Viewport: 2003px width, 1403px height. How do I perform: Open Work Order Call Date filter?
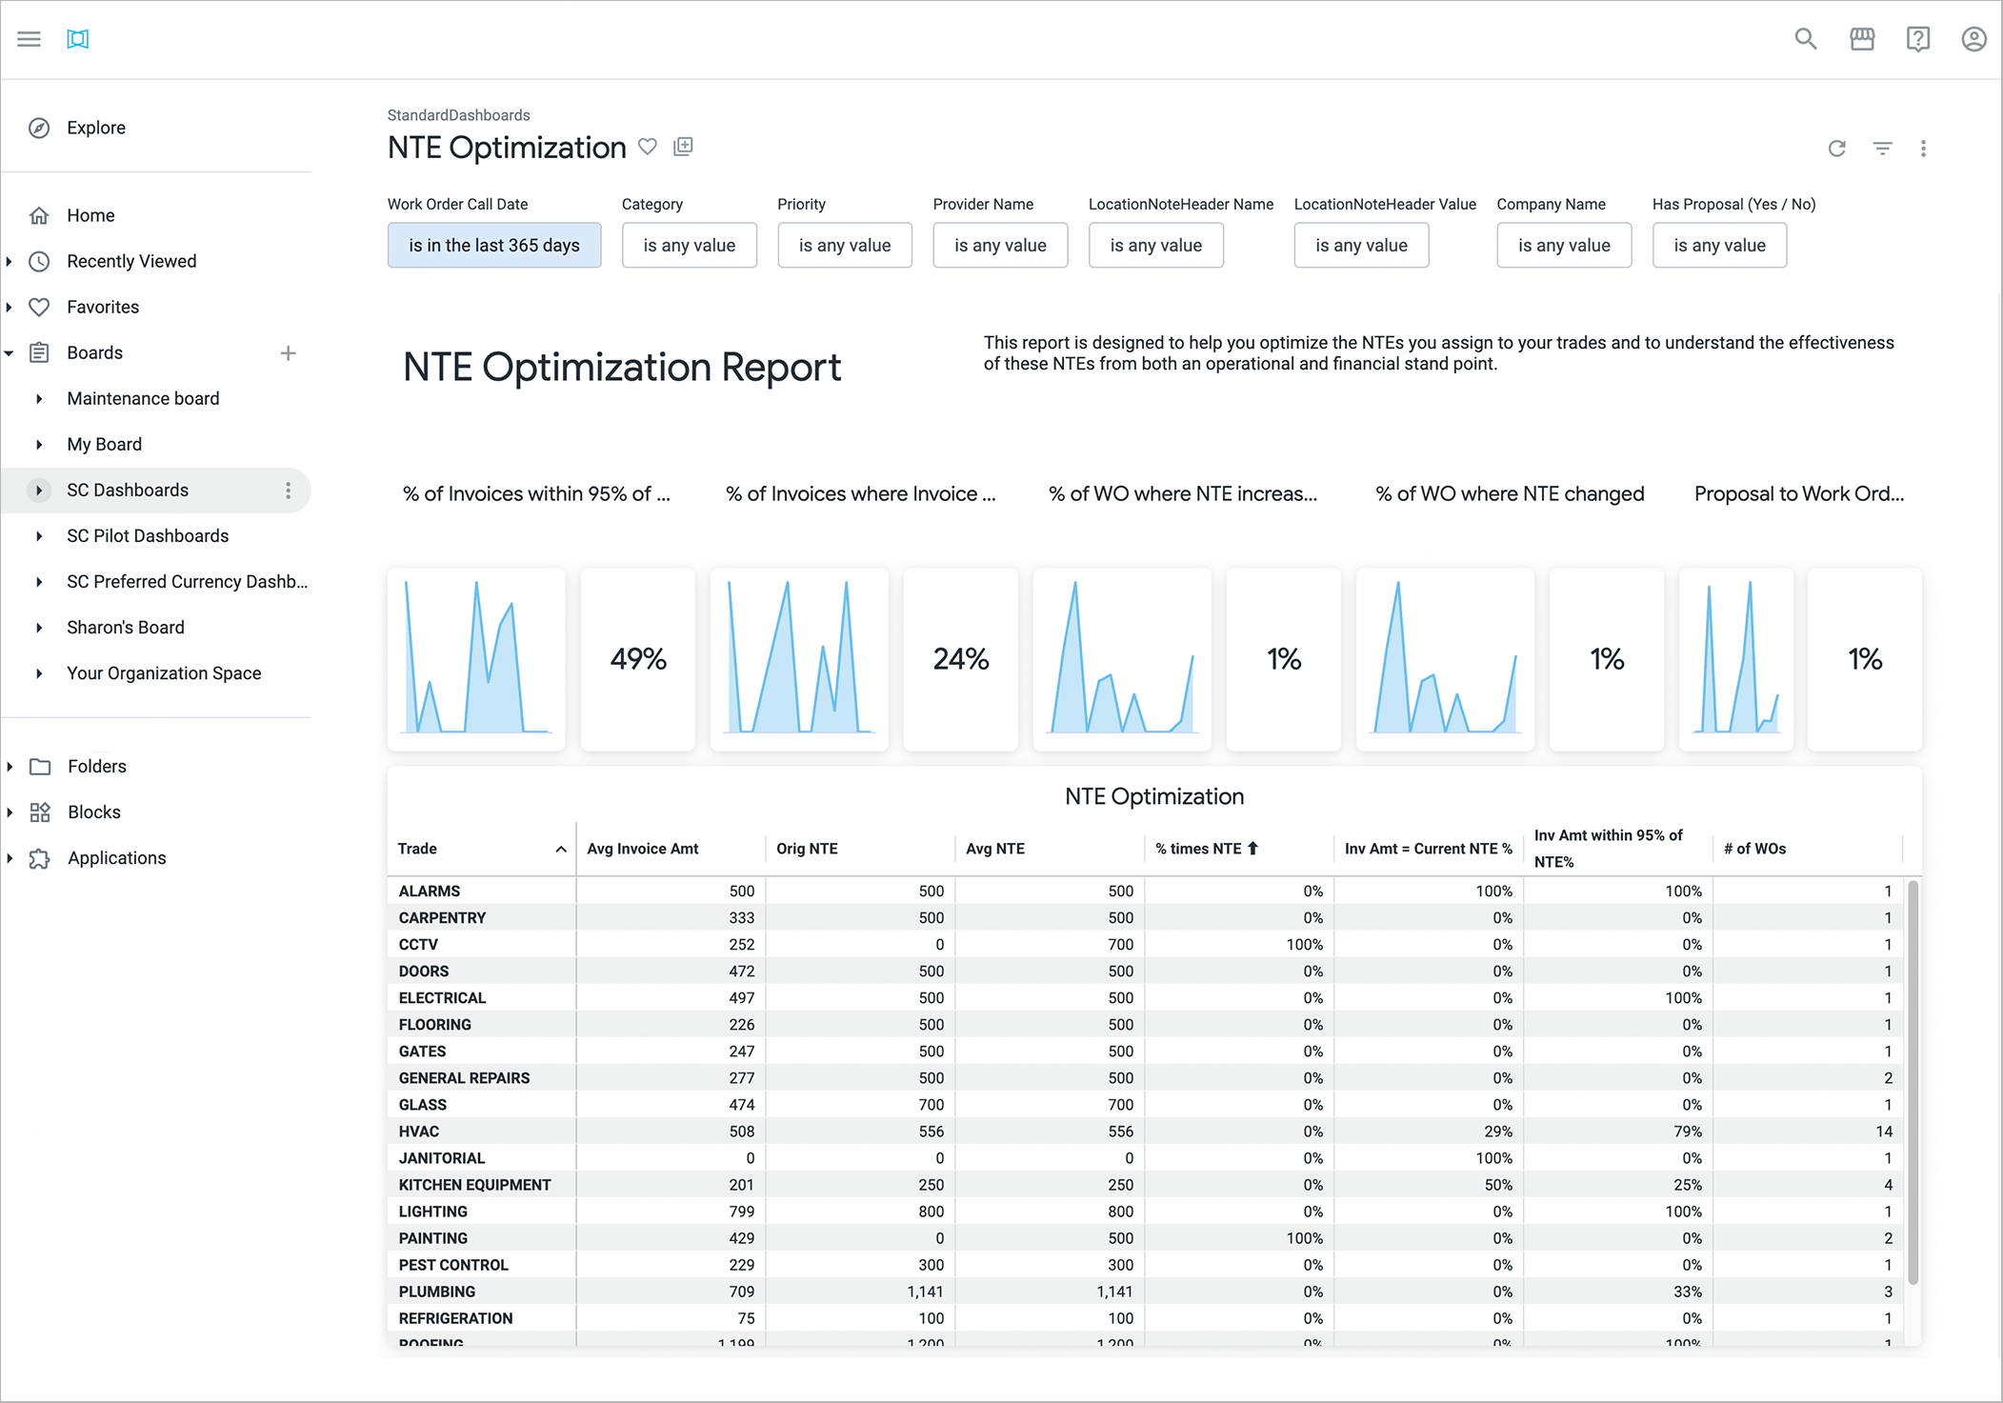[493, 246]
